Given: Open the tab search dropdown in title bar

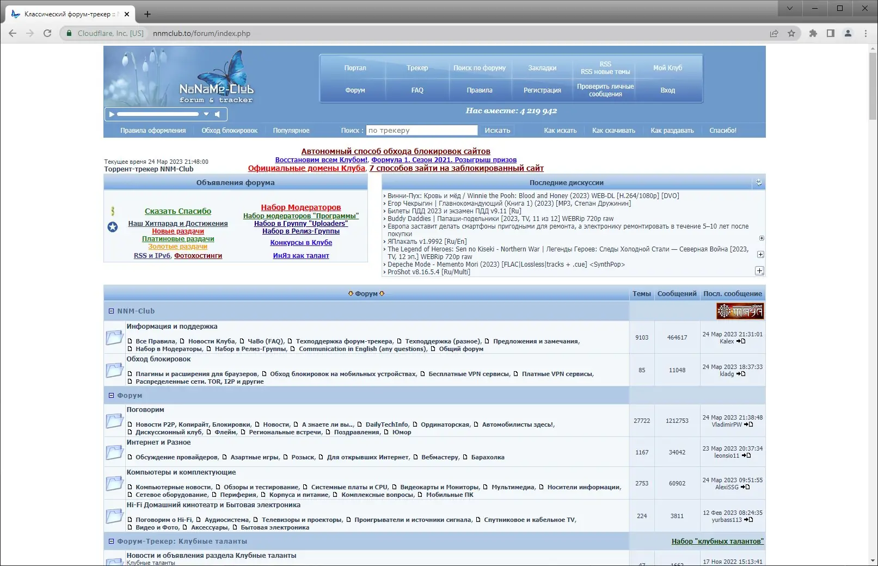Looking at the screenshot, I should pyautogui.click(x=790, y=8).
